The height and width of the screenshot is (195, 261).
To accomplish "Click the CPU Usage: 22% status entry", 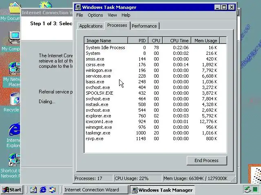I will pyautogui.click(x=138, y=178).
